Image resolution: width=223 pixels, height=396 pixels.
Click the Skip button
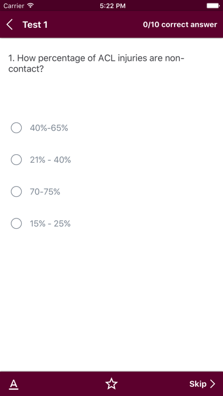(x=203, y=384)
